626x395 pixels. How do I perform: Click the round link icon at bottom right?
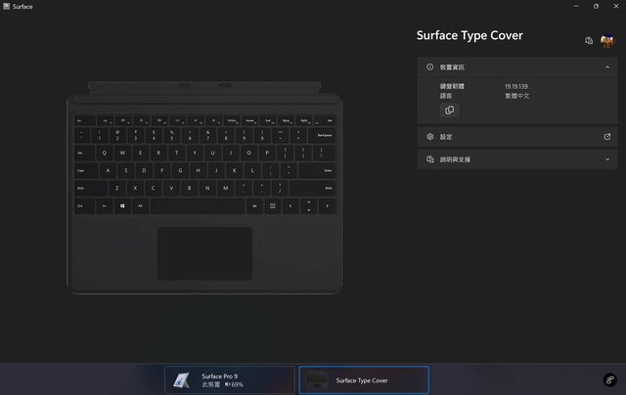tap(609, 379)
